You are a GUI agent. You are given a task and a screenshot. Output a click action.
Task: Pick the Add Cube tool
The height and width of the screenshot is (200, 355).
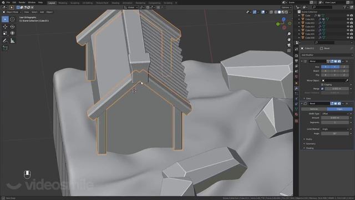pos(5,48)
